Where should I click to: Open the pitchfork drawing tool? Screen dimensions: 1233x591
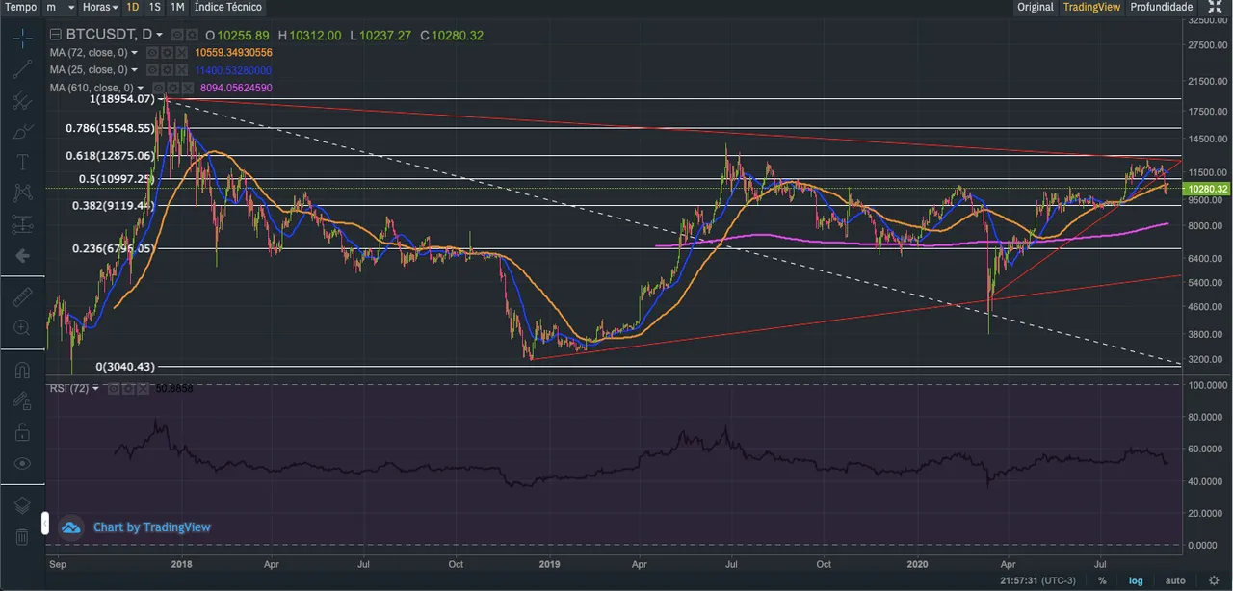tap(22, 100)
